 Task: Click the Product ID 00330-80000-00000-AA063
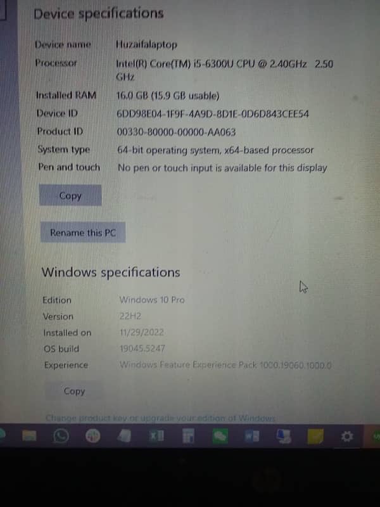(x=176, y=132)
